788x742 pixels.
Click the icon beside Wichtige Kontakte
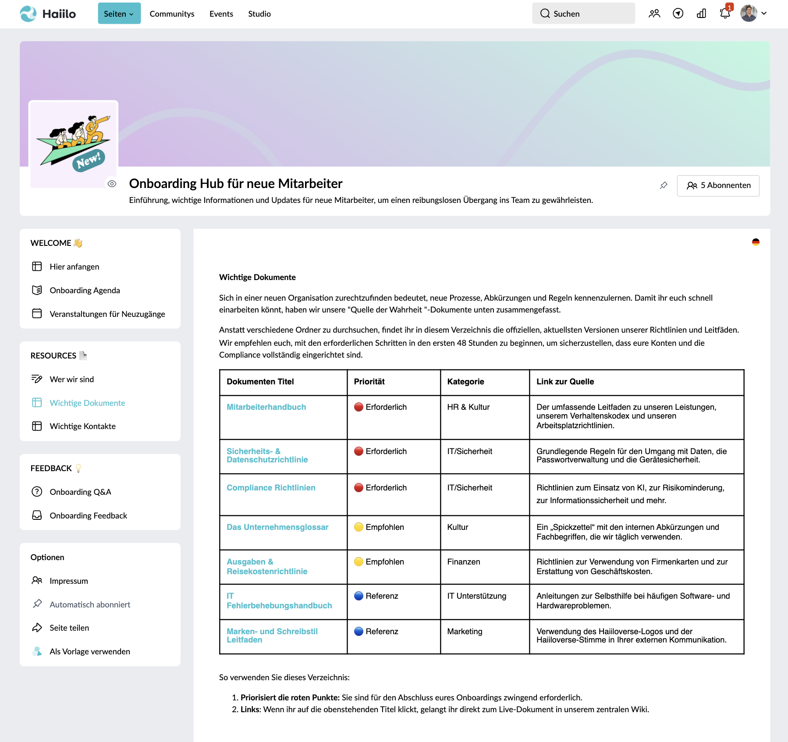(x=37, y=426)
